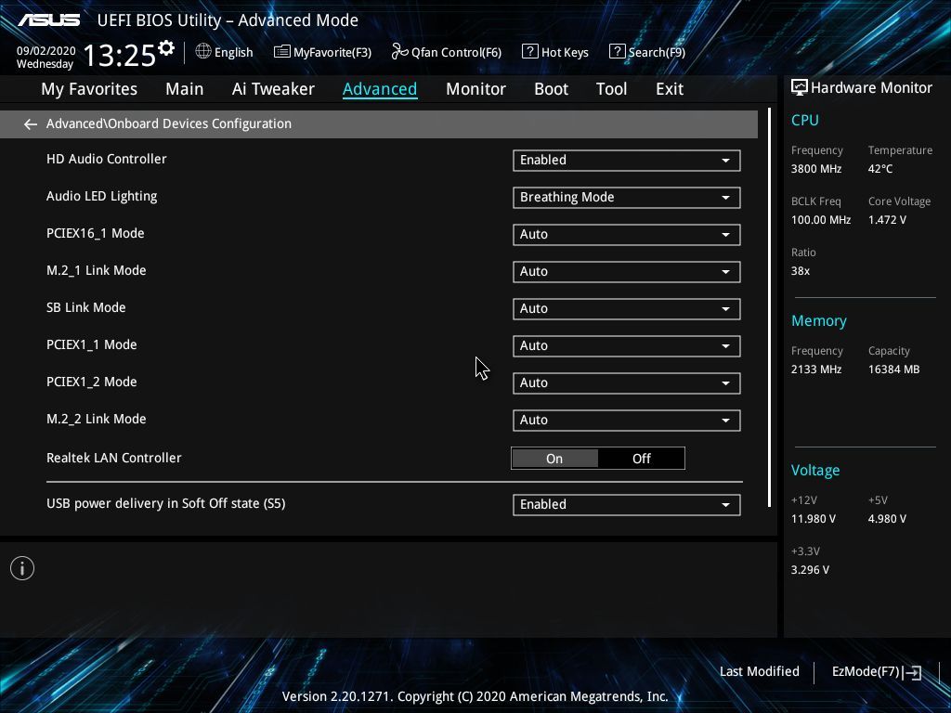Go to the Monitor tab

pyautogui.click(x=475, y=89)
